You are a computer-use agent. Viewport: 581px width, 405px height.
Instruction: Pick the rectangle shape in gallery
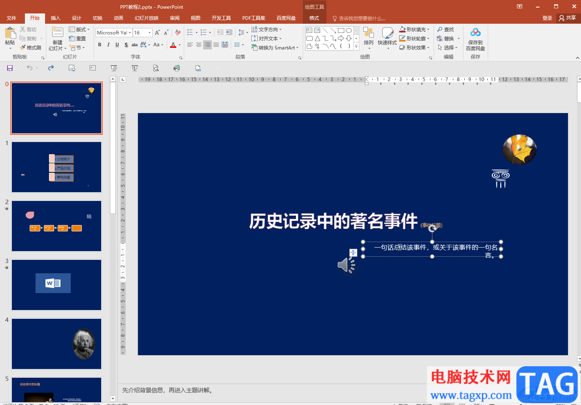341,30
